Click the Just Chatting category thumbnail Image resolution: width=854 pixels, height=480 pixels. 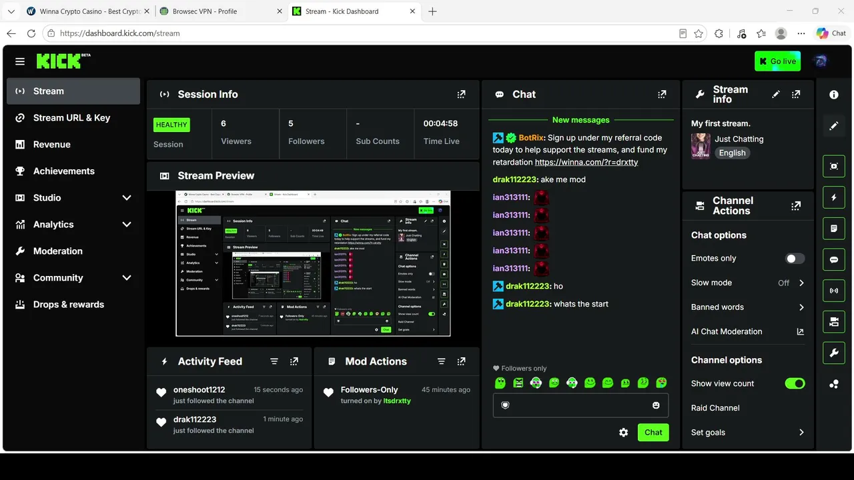coord(701,146)
